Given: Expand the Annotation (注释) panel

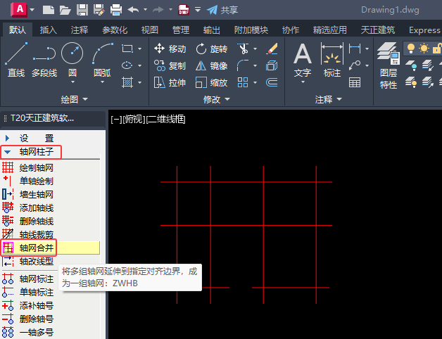Looking at the screenshot, I should (x=329, y=99).
